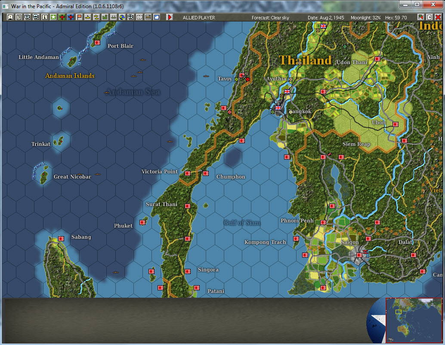Image resolution: width=445 pixels, height=345 pixels.
Task: Click the globe toolbar icon
Action: pos(122,17)
